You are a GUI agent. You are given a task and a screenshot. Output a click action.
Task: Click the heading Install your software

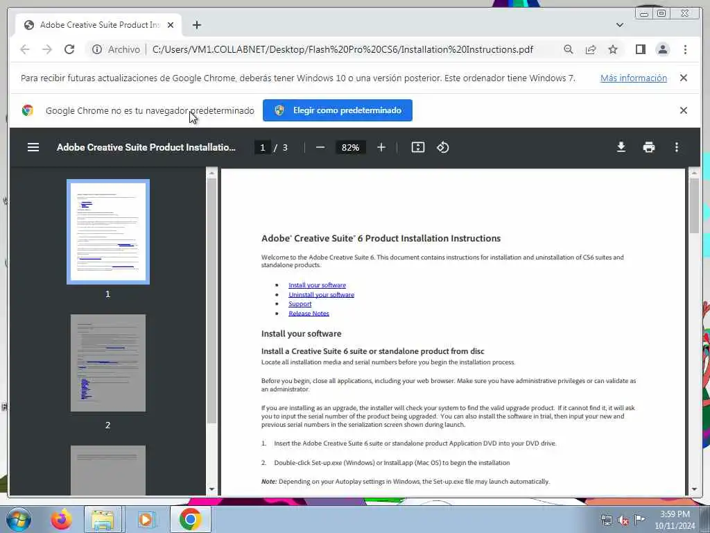pyautogui.click(x=301, y=334)
